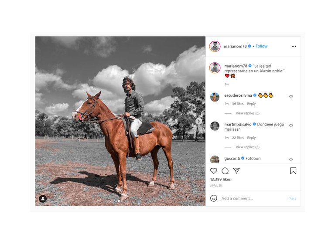Save the post with the bookmark icon
This screenshot has width=335, height=251.
point(293,171)
